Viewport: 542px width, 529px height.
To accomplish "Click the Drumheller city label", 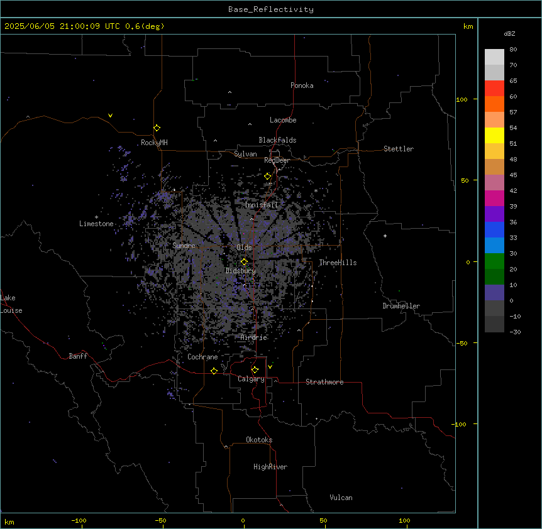I will pyautogui.click(x=401, y=306).
